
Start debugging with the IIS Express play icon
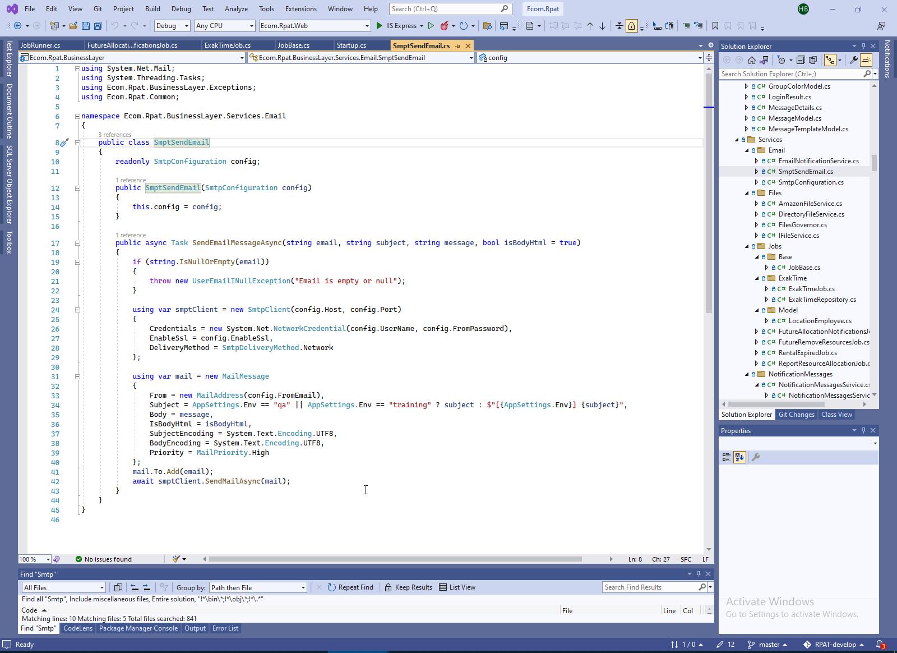[x=380, y=26]
